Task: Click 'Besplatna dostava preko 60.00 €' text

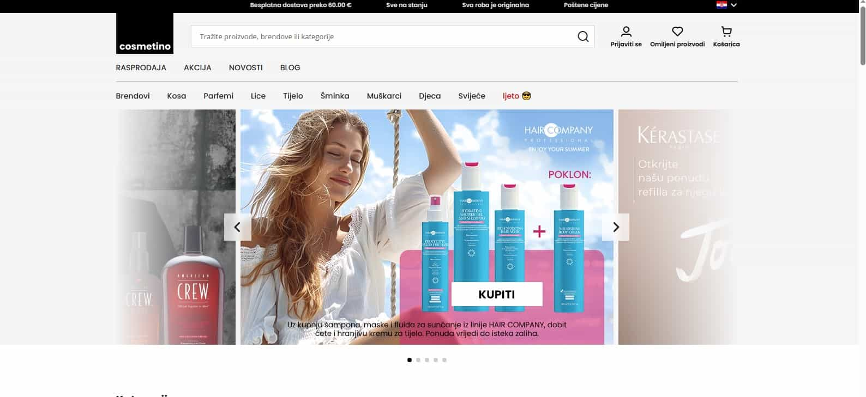Action: pyautogui.click(x=300, y=5)
